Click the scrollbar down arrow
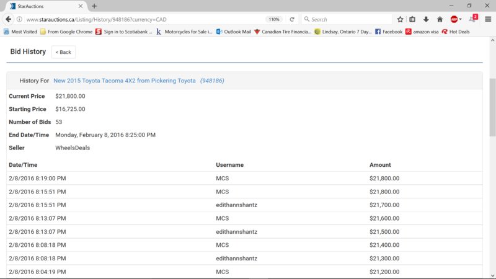Viewport: 496px width, 279px height. (x=492, y=275)
